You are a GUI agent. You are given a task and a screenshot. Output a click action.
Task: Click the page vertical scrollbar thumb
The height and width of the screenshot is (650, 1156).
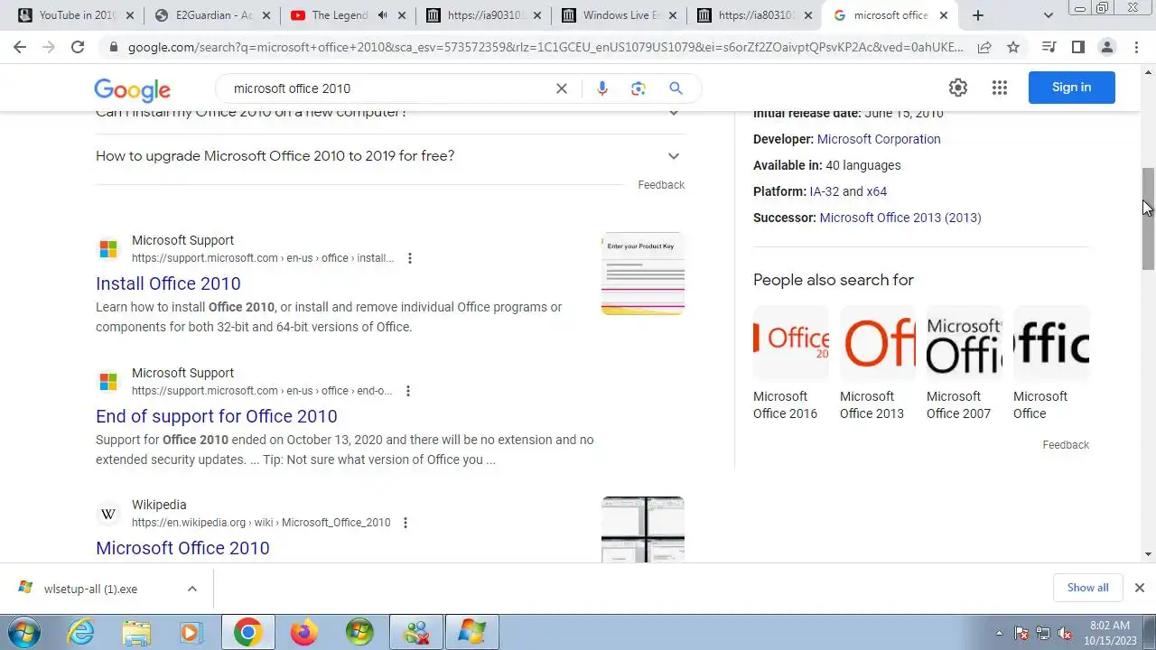tap(1148, 218)
